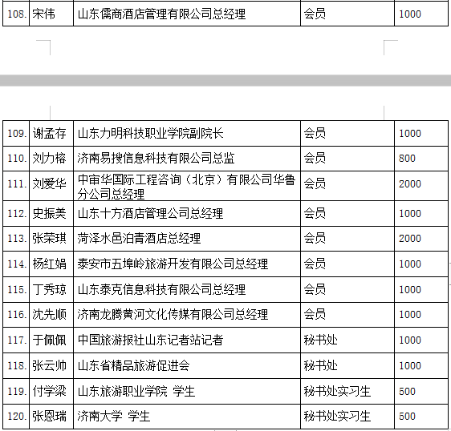The image size is (451, 431).
Task: Click the amount 800 in row 110
Action: pyautogui.click(x=407, y=159)
